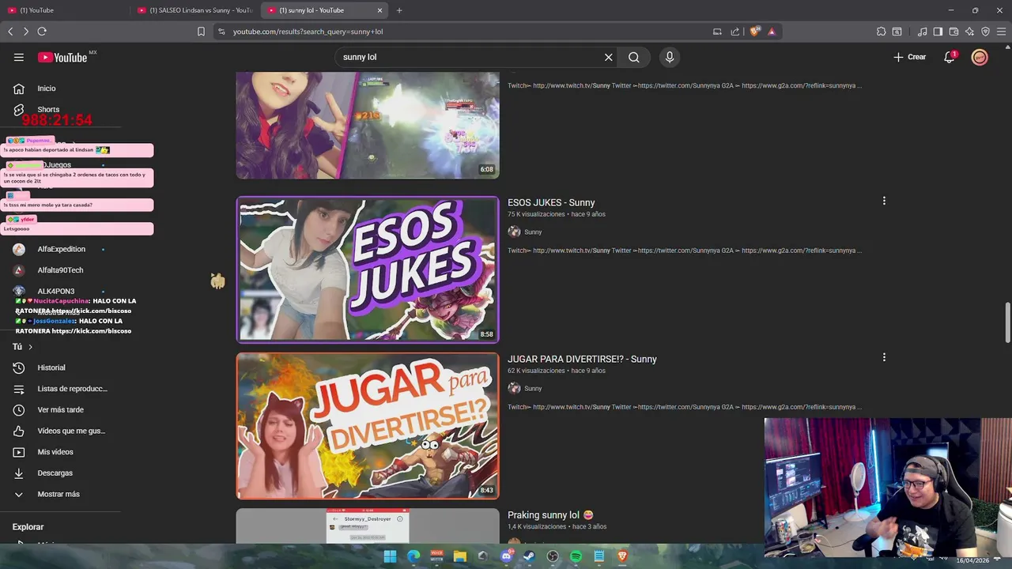Open the Leo AI sparkle icon
Image resolution: width=1012 pixels, height=569 pixels.
coord(969,32)
